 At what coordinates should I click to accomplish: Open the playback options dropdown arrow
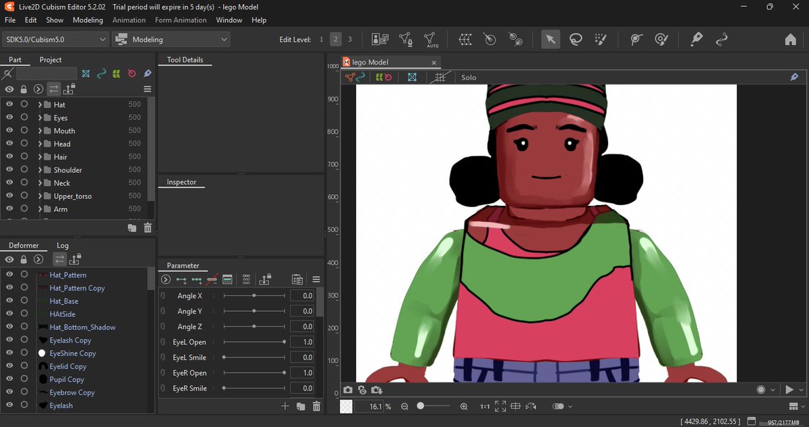(800, 389)
